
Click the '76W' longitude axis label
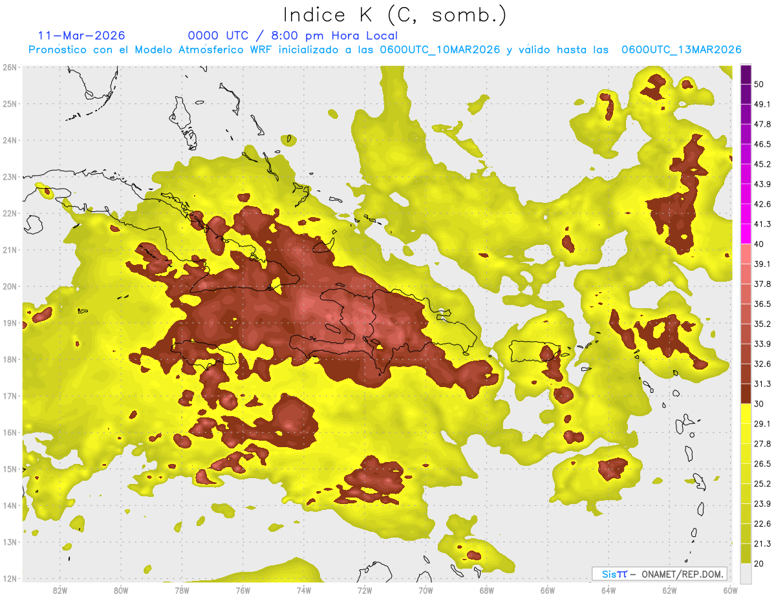tap(242, 590)
